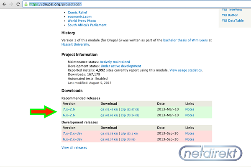The width and height of the screenshot is (251, 167).
Task: Open South Africa's Parliament link
Action: [87, 25]
